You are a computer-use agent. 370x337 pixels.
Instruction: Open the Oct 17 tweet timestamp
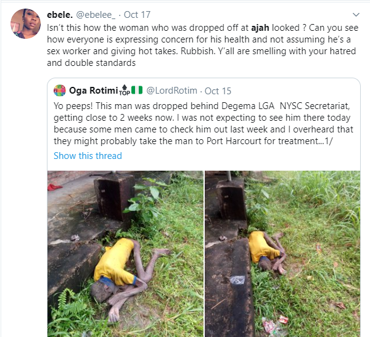(137, 15)
